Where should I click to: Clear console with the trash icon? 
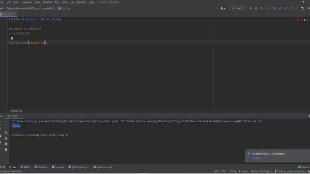pos(6,149)
